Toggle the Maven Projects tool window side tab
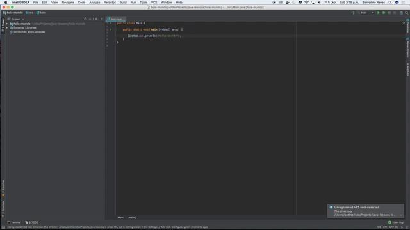Viewport: 410px width, 230px height. click(x=407, y=48)
